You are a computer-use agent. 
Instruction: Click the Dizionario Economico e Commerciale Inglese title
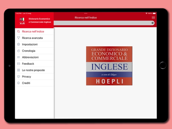(x=40, y=20)
